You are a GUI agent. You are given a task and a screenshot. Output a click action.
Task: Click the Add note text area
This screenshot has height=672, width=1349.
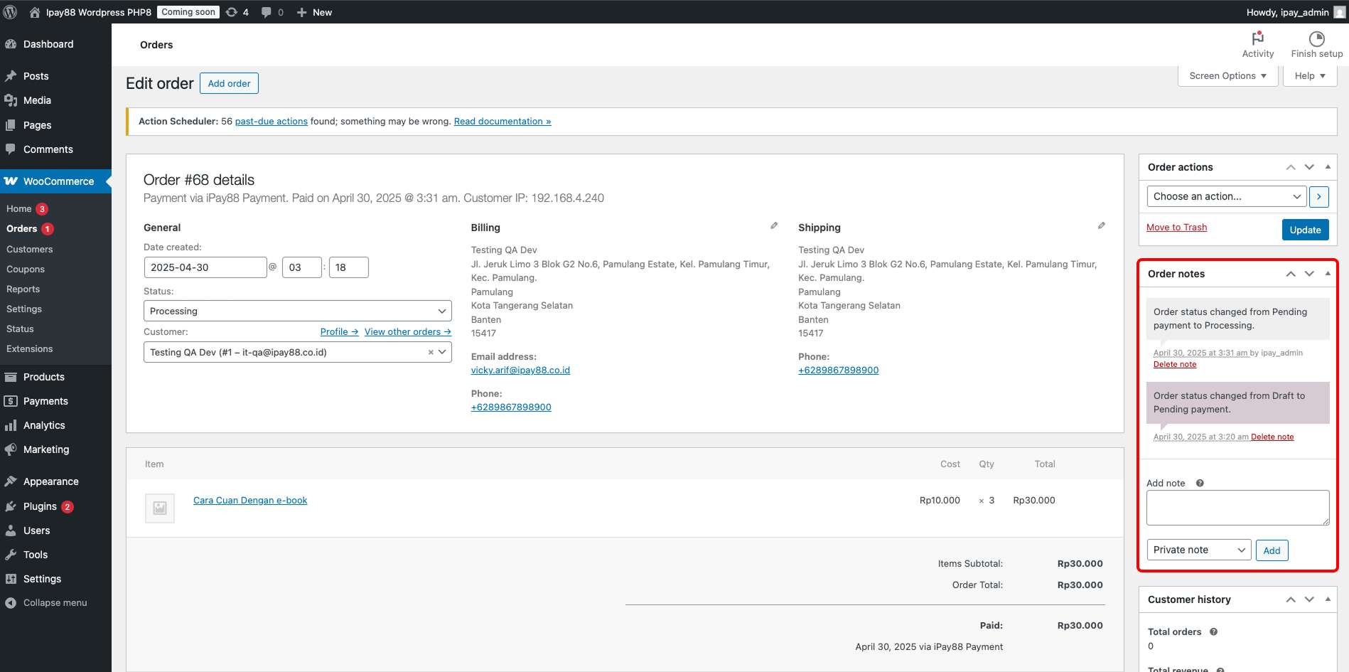point(1237,508)
